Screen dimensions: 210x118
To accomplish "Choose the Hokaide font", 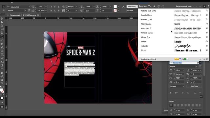I will click(x=144, y=46).
